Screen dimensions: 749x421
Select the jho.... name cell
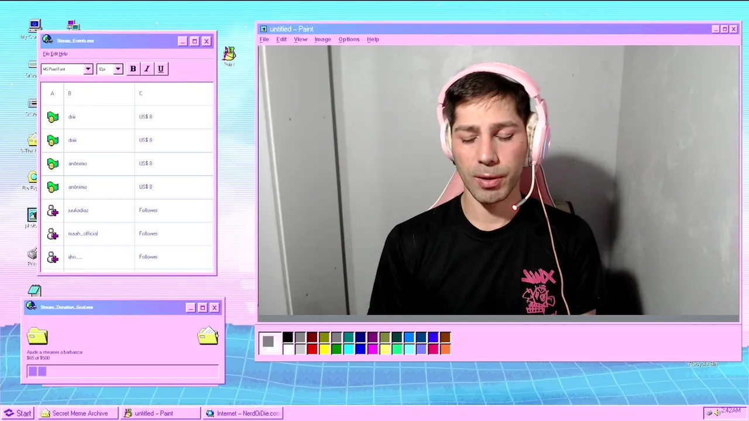(x=99, y=257)
